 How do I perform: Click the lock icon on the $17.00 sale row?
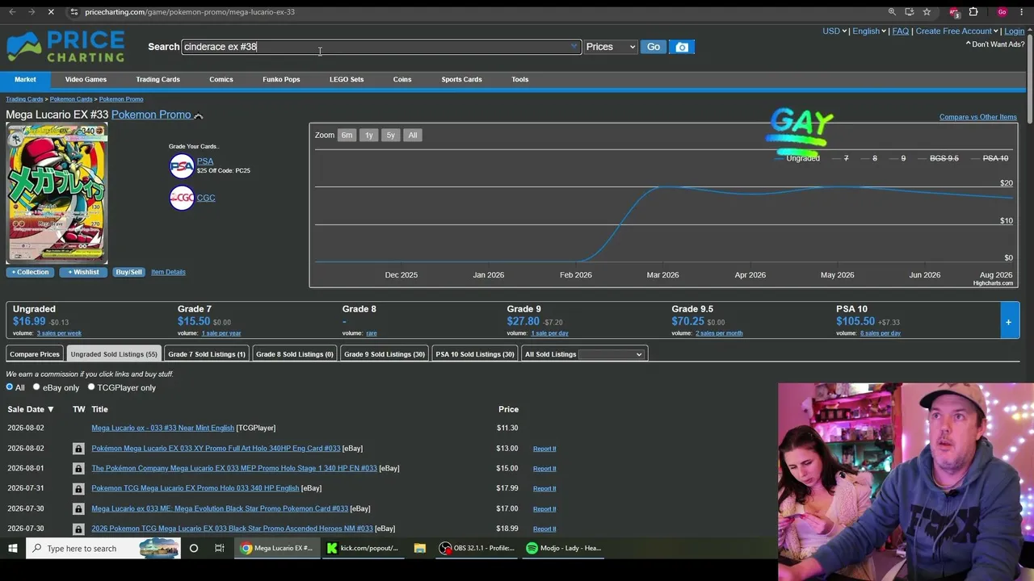[x=78, y=509]
